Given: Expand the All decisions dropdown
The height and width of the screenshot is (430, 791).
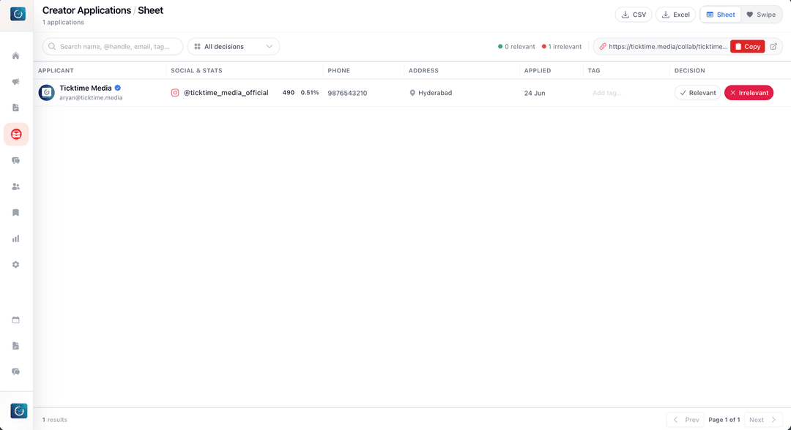Looking at the screenshot, I should (x=234, y=46).
